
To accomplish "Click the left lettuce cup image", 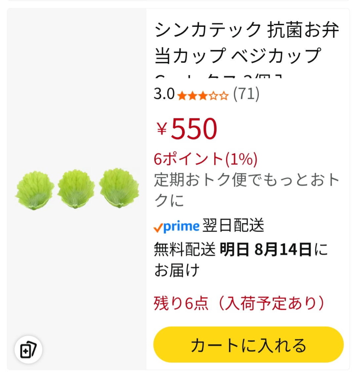I will 35,189.
